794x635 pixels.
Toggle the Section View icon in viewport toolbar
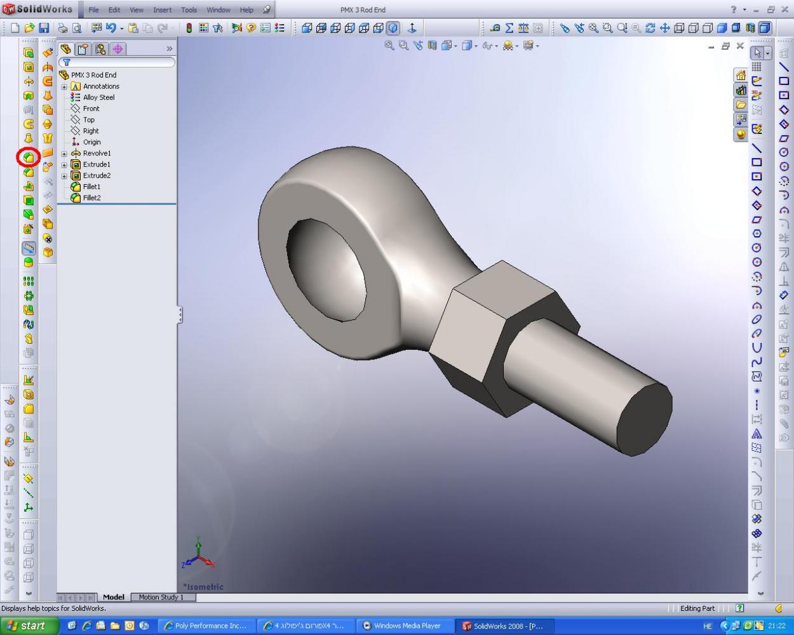click(433, 46)
